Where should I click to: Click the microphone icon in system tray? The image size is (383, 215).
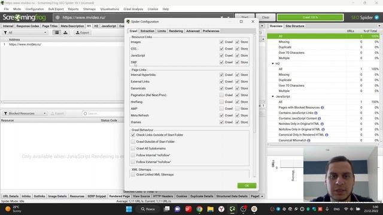coord(327,209)
